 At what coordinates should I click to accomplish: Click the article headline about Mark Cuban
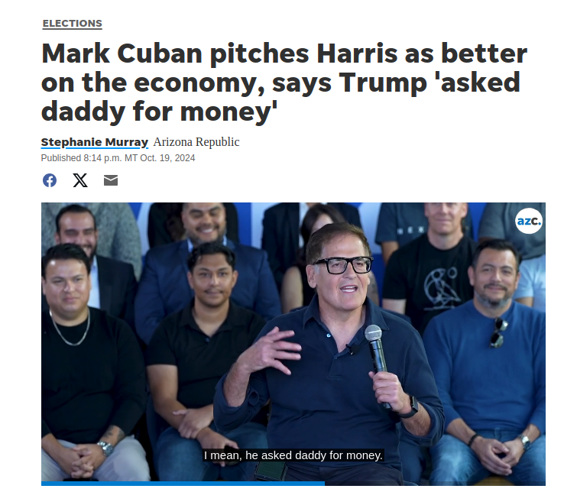point(284,82)
